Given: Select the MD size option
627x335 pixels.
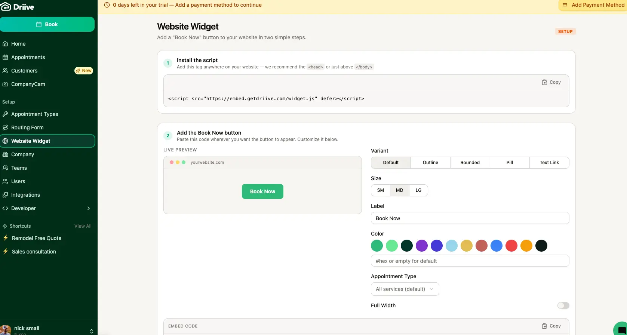Looking at the screenshot, I should 400,190.
